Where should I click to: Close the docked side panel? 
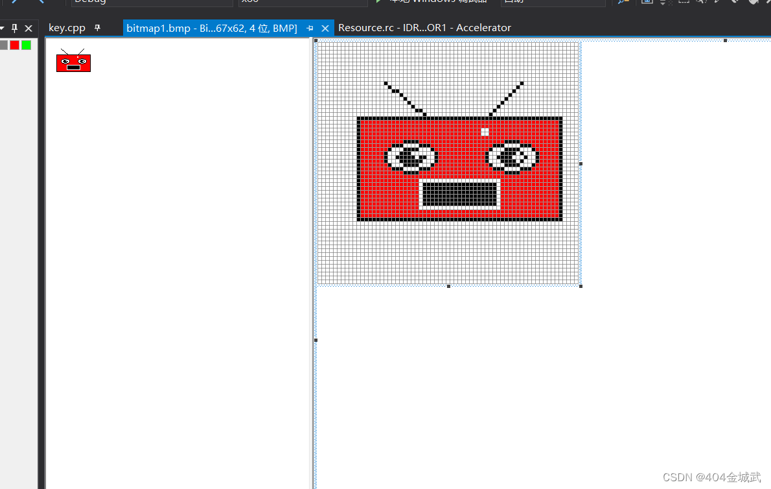pyautogui.click(x=29, y=28)
